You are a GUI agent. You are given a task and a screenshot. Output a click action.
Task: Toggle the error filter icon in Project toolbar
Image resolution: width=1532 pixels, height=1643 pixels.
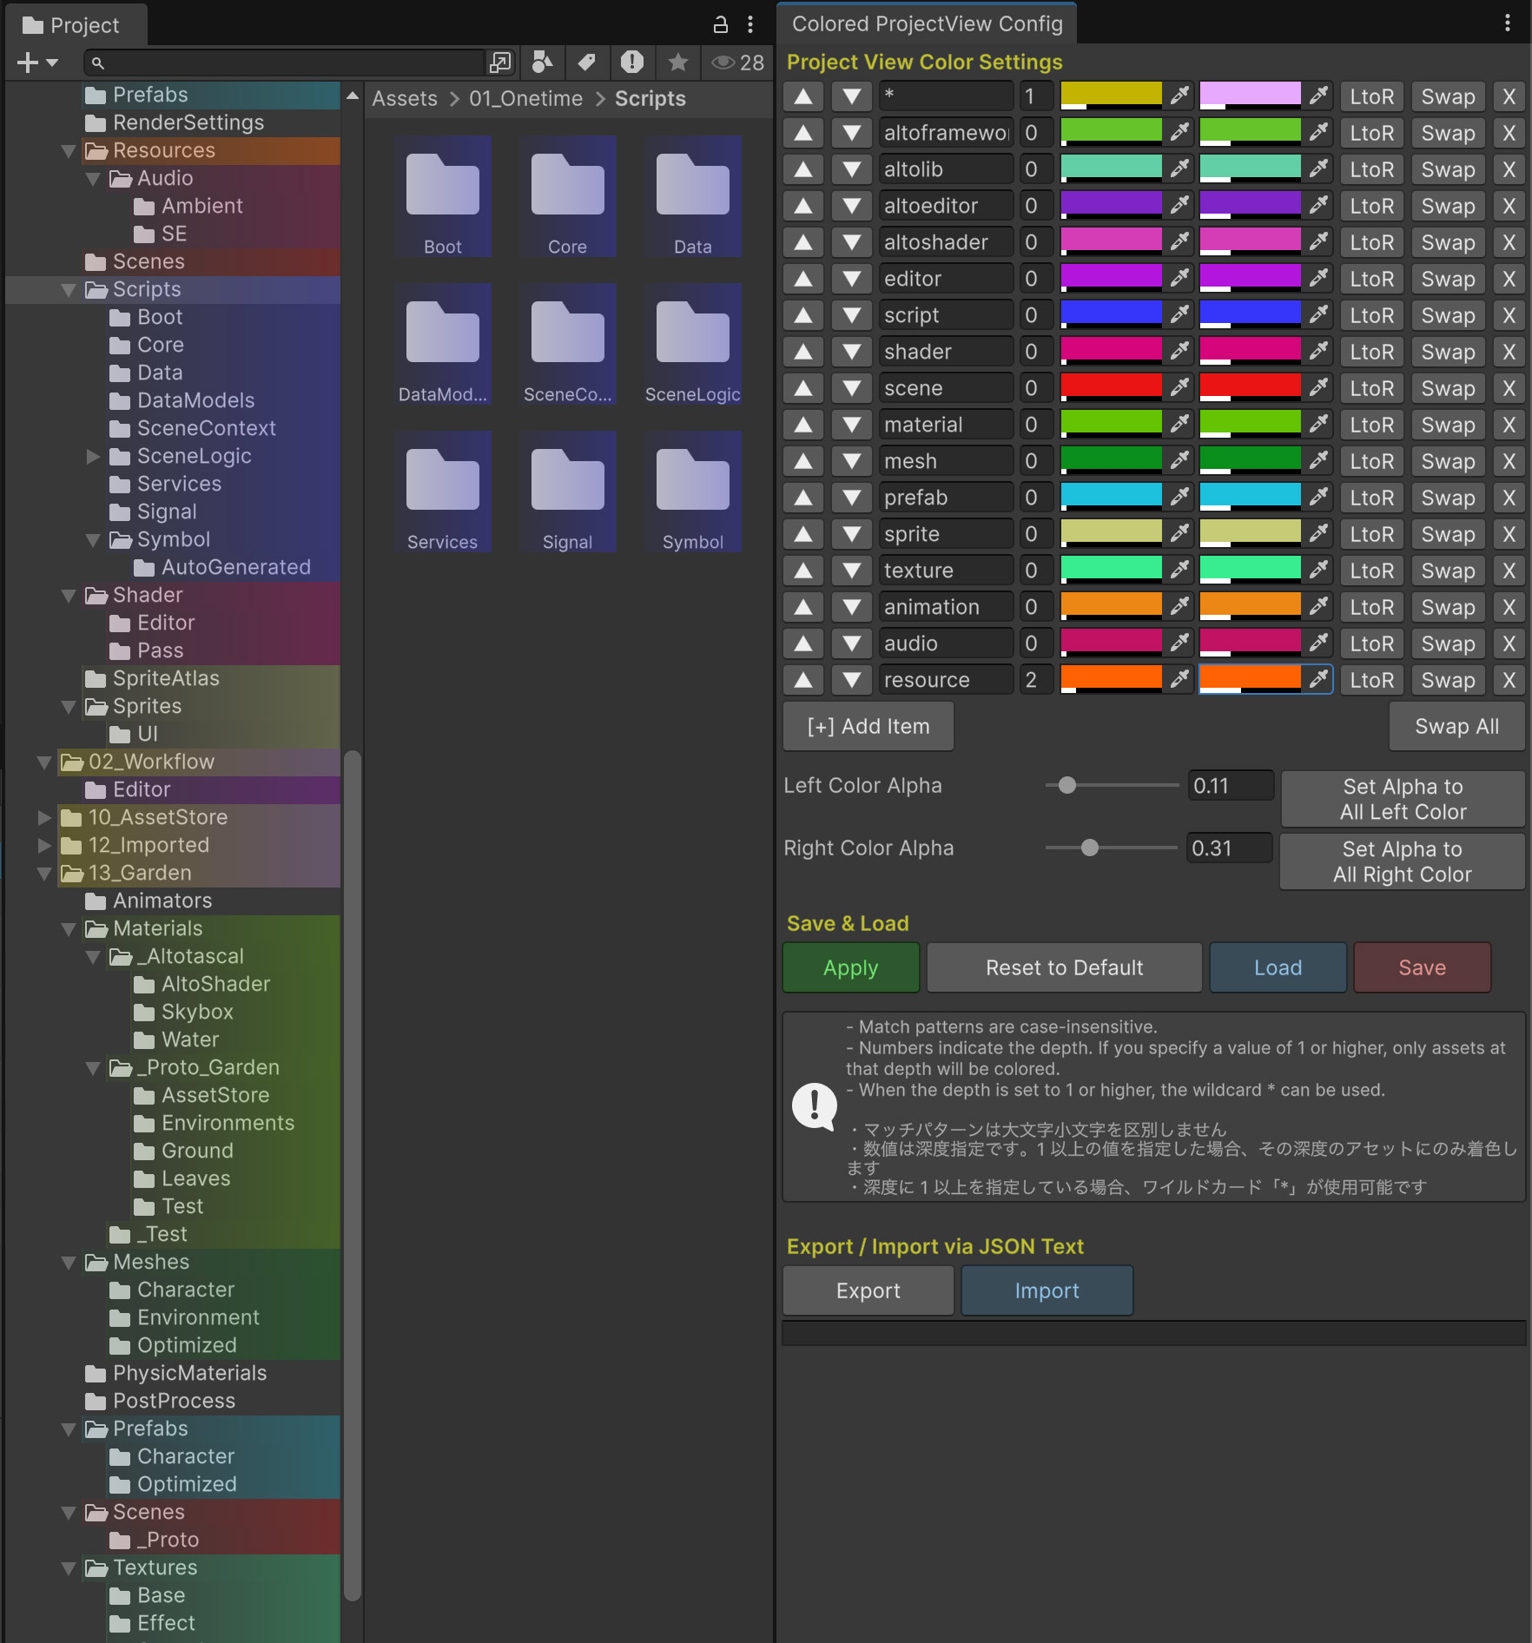(631, 62)
